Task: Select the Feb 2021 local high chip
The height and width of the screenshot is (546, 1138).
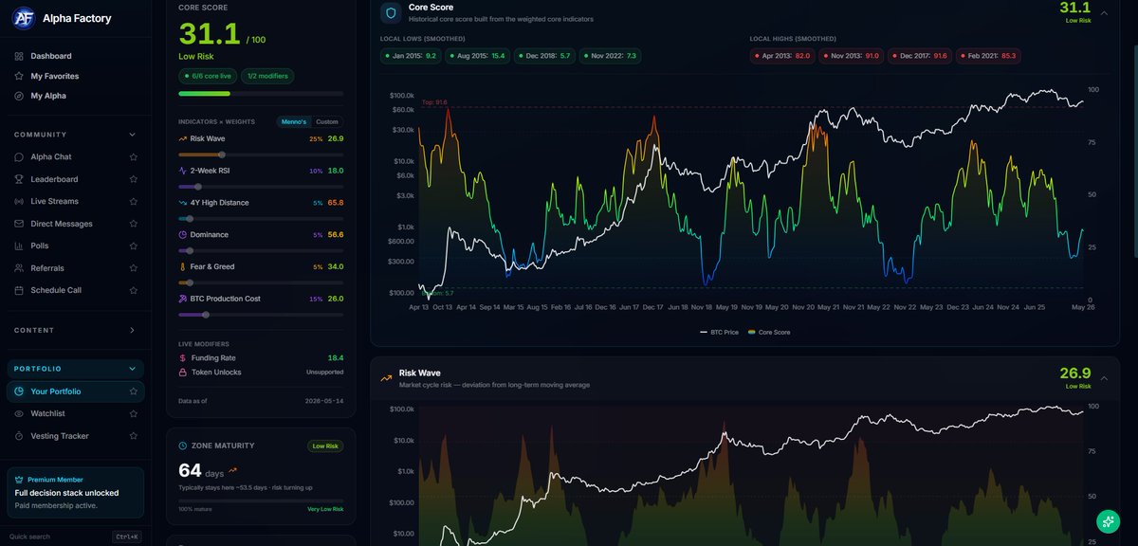Action: tap(988, 56)
